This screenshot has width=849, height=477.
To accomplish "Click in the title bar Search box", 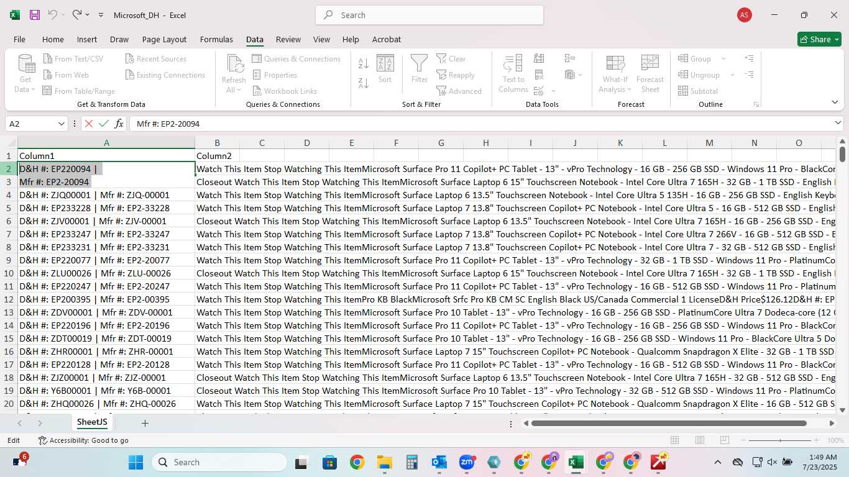I will pos(429,15).
